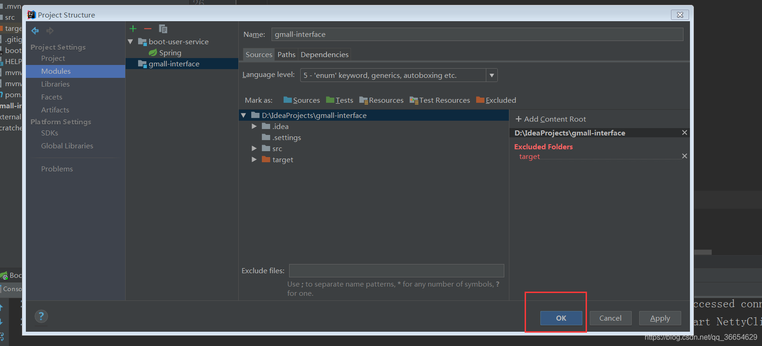Select the .idea folder row
The image size is (762, 346).
[280, 126]
